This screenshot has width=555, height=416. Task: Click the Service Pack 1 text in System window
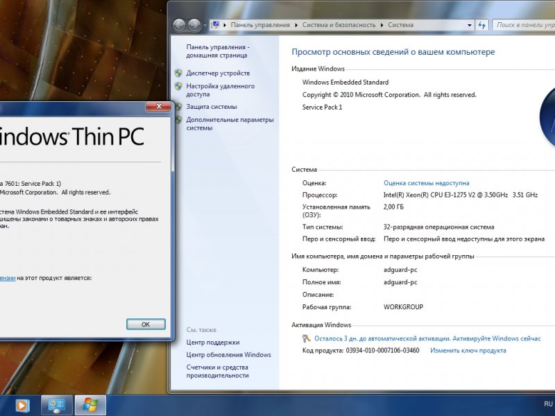point(322,107)
